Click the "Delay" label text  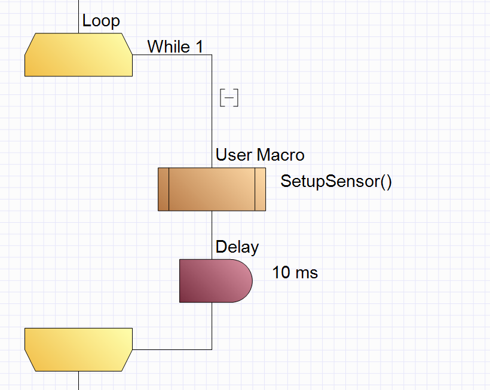pyautogui.click(x=237, y=247)
